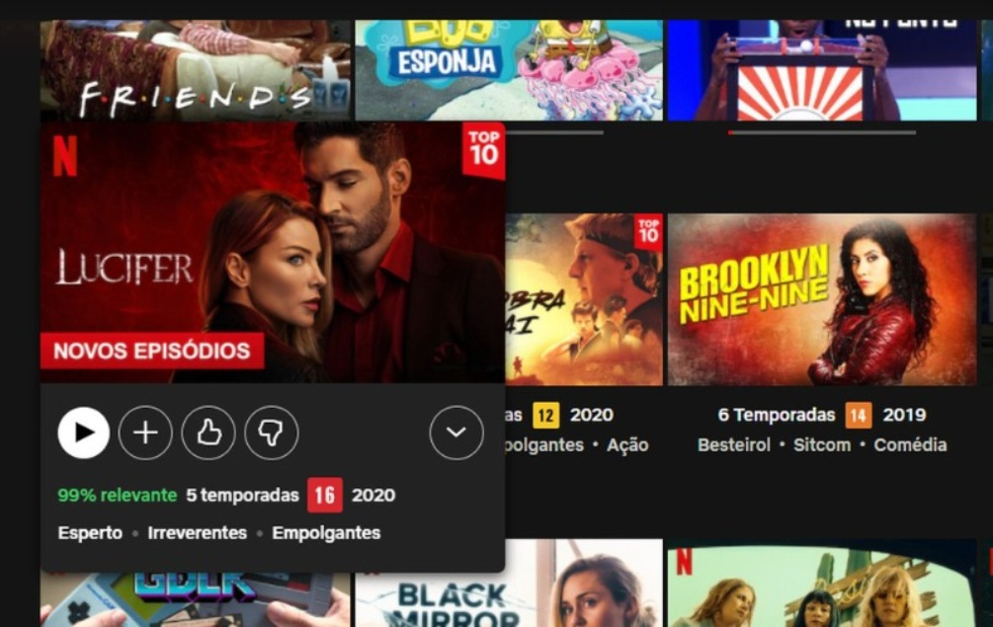Open the Cobra Kai thumbnail

[584, 300]
